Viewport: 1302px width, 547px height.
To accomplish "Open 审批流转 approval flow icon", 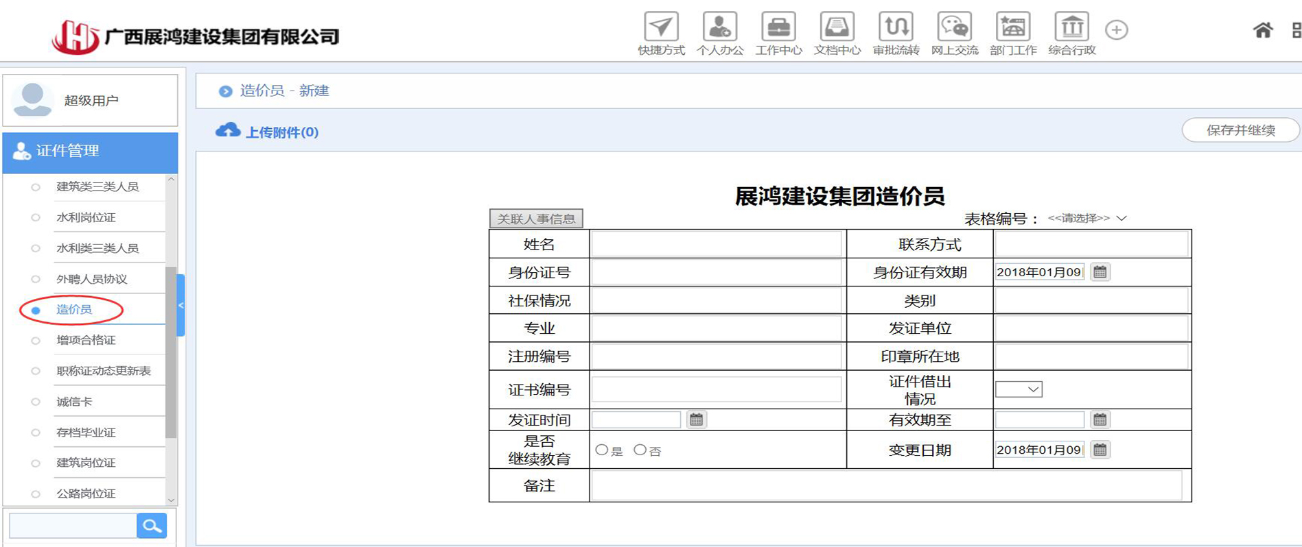I will (x=896, y=27).
